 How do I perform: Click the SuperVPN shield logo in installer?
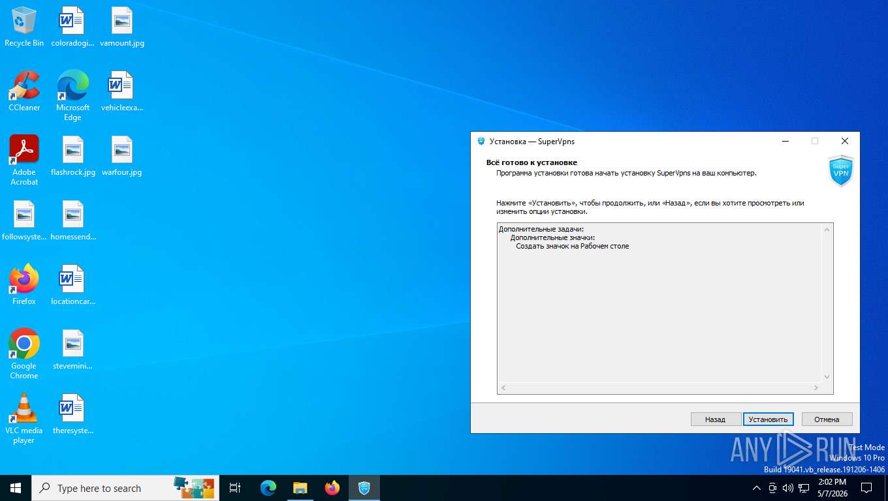[x=840, y=171]
